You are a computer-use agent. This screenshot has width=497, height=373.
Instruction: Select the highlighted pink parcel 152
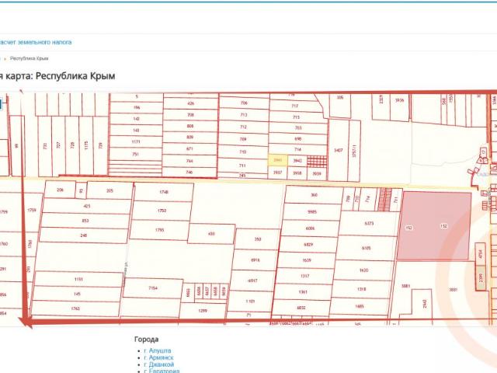pos(434,226)
